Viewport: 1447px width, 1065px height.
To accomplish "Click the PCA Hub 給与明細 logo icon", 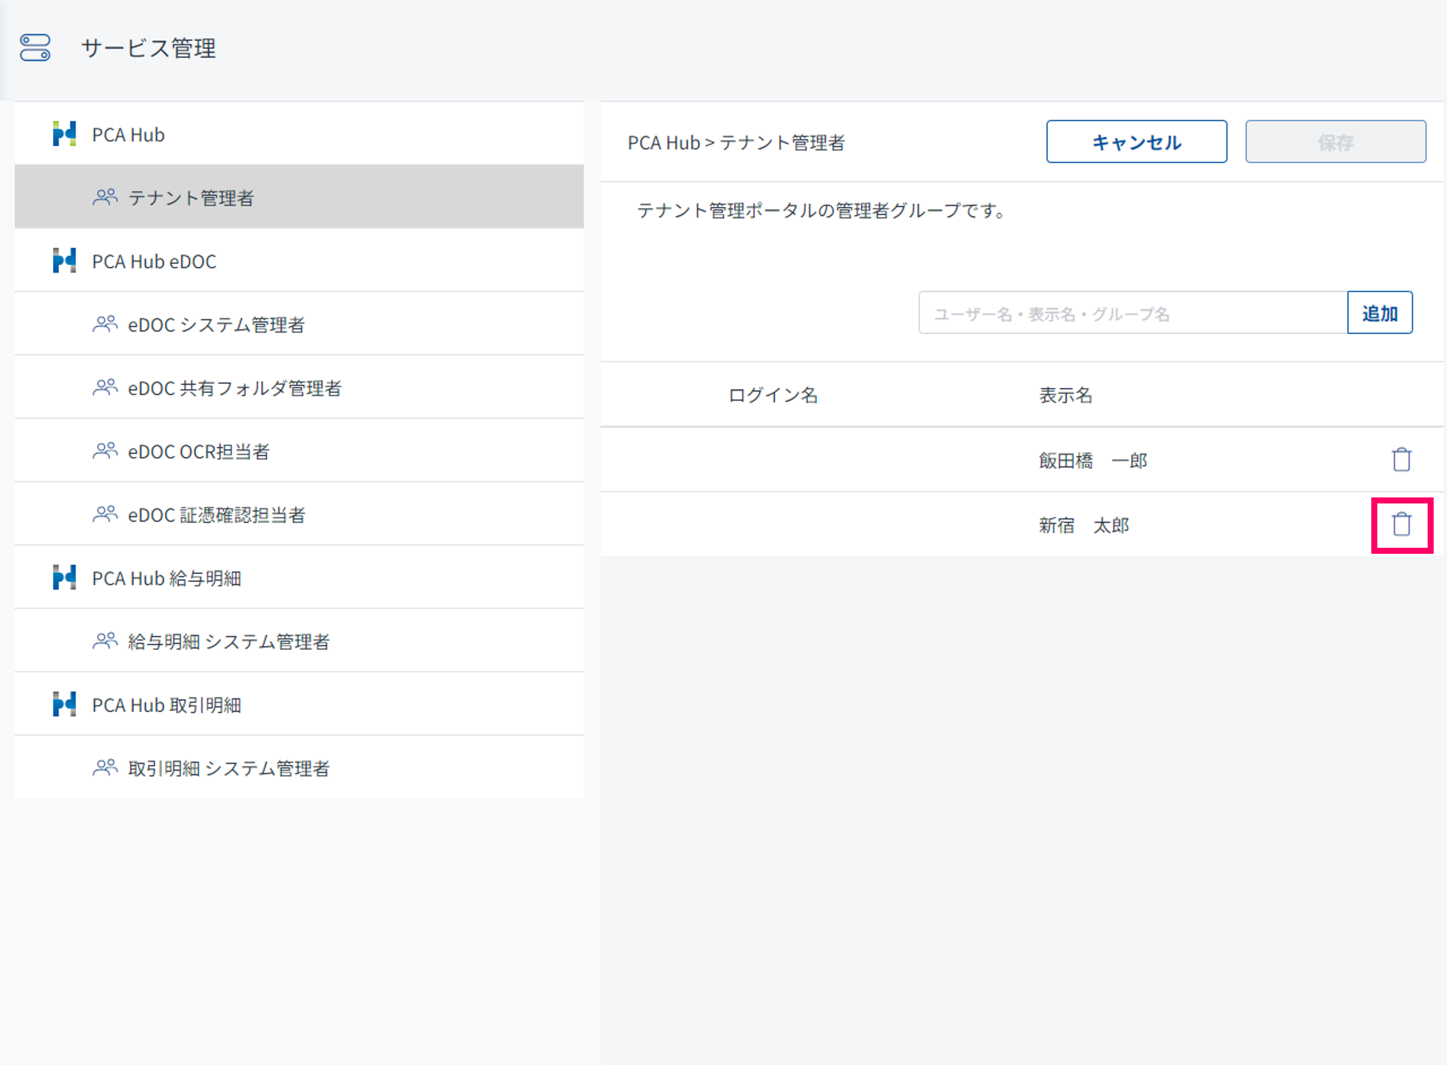I will pos(65,577).
